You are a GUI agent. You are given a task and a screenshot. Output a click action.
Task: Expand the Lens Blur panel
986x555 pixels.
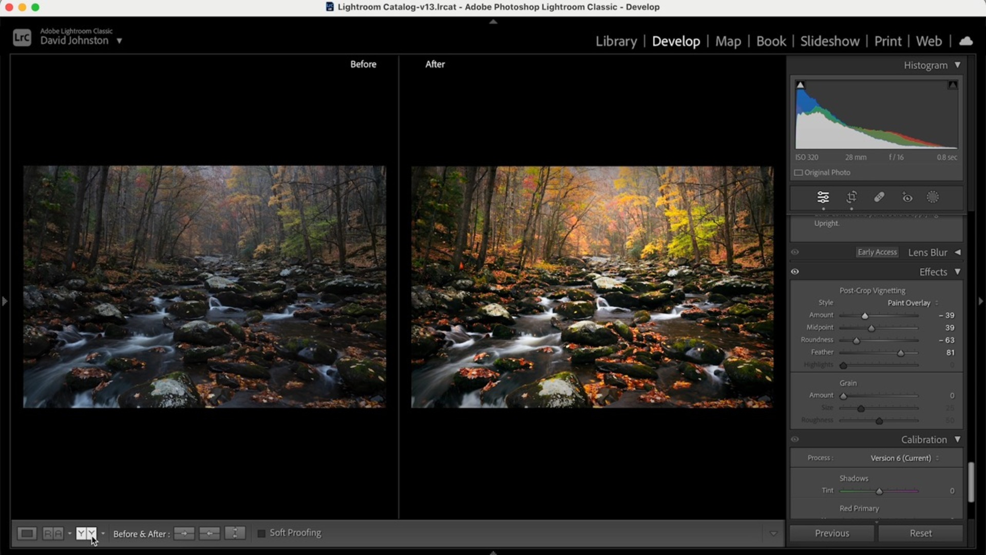coord(958,252)
